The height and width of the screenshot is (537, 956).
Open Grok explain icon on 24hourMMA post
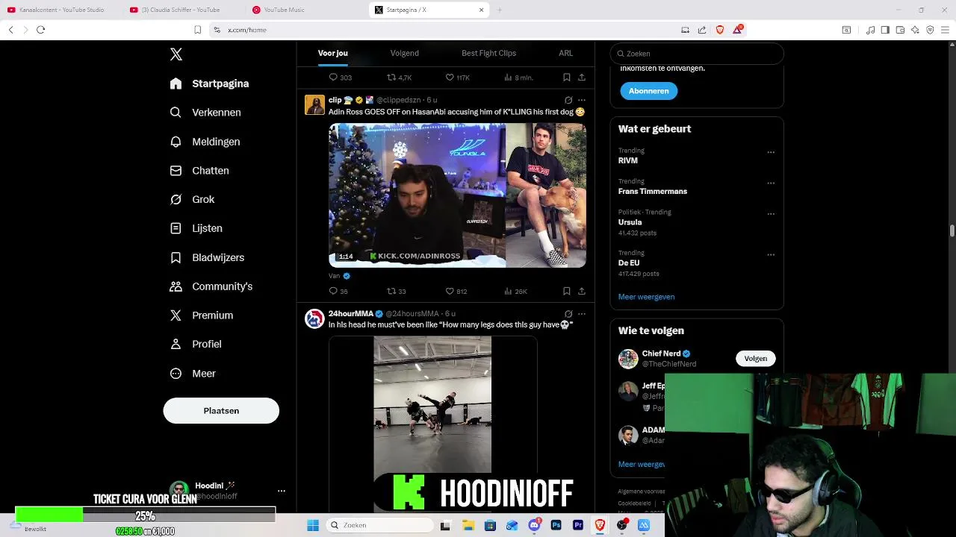[x=568, y=314]
